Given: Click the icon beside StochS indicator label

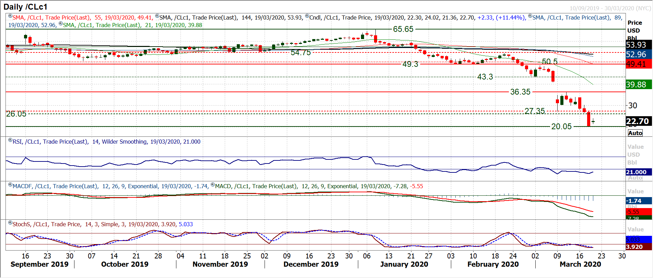Looking at the screenshot, I should tap(10, 223).
